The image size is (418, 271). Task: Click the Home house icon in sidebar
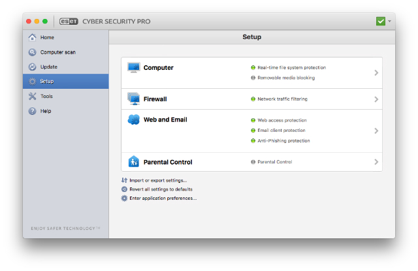32,37
